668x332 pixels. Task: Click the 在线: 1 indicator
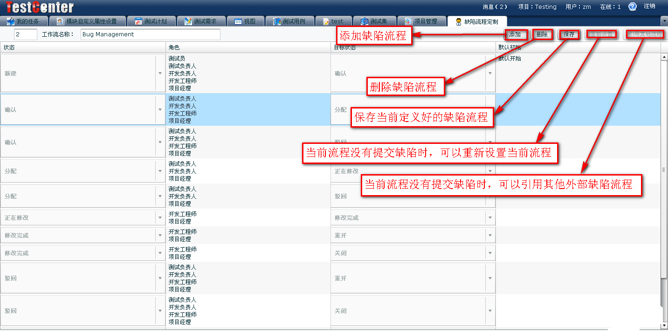610,7
